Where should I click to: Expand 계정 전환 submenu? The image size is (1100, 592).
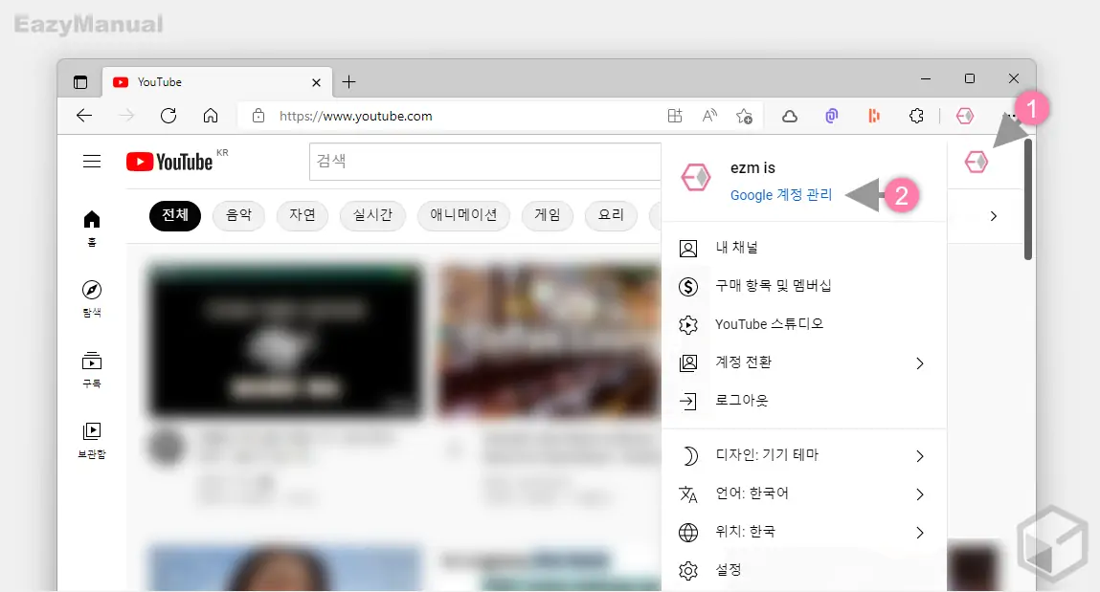(804, 362)
